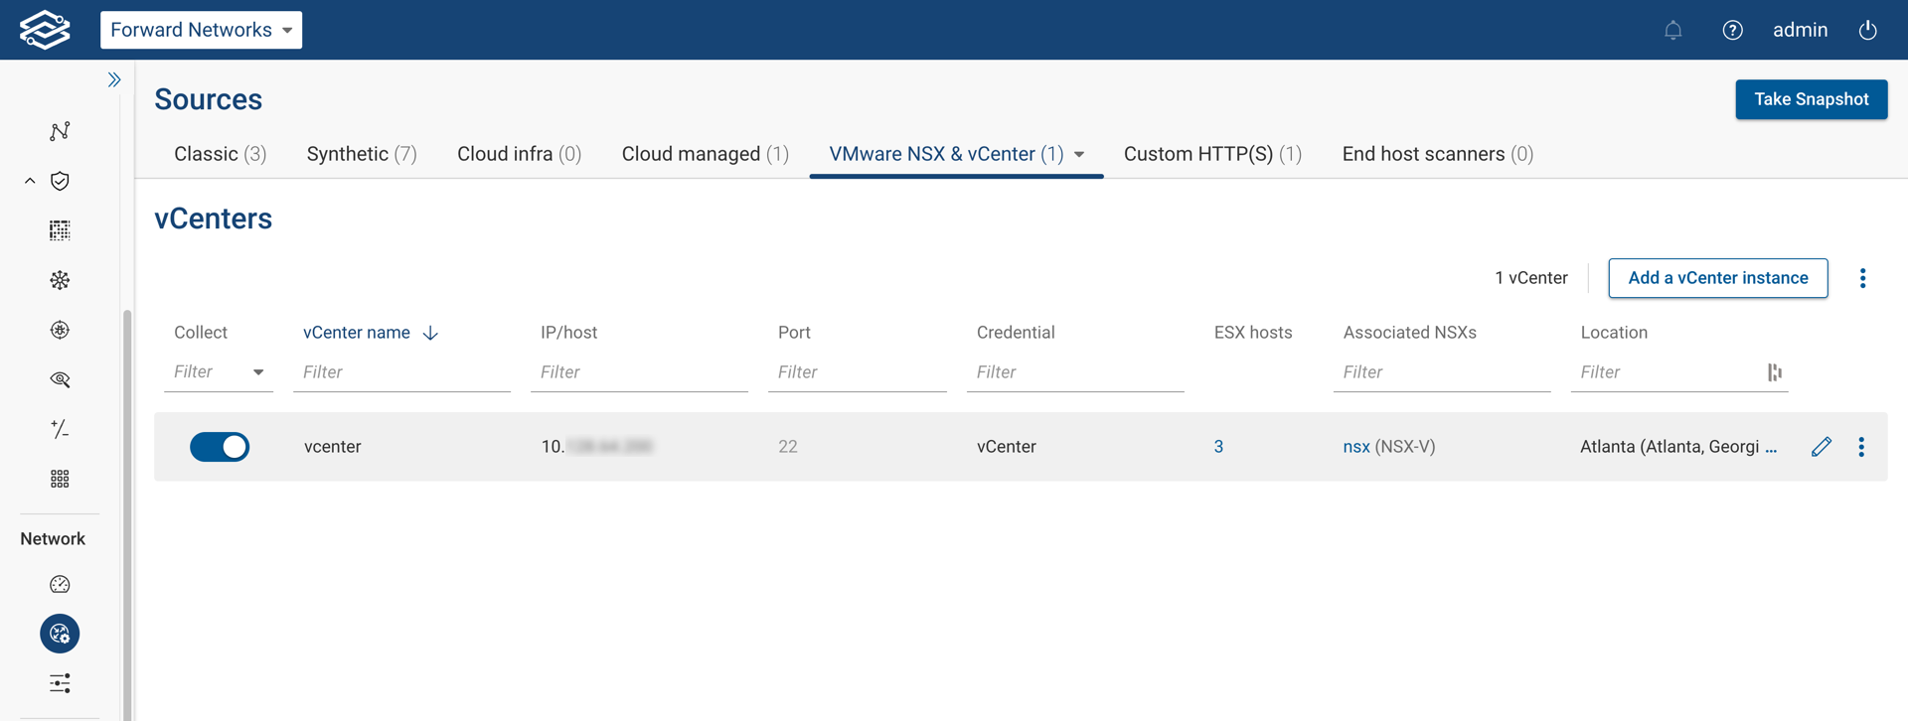Open the shield verify icon in sidebar
Image resolution: width=1908 pixels, height=721 pixels.
coord(60,181)
